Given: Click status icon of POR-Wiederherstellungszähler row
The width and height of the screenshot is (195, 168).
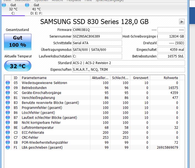Looking at the screenshot, I should (8, 142).
